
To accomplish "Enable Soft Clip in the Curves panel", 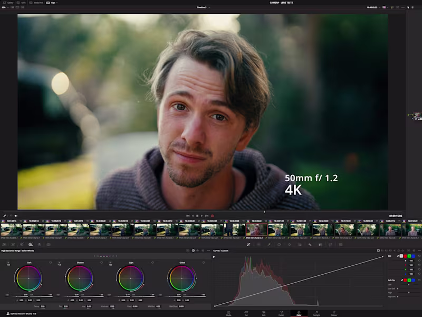I will pyautogui.click(x=390, y=280).
